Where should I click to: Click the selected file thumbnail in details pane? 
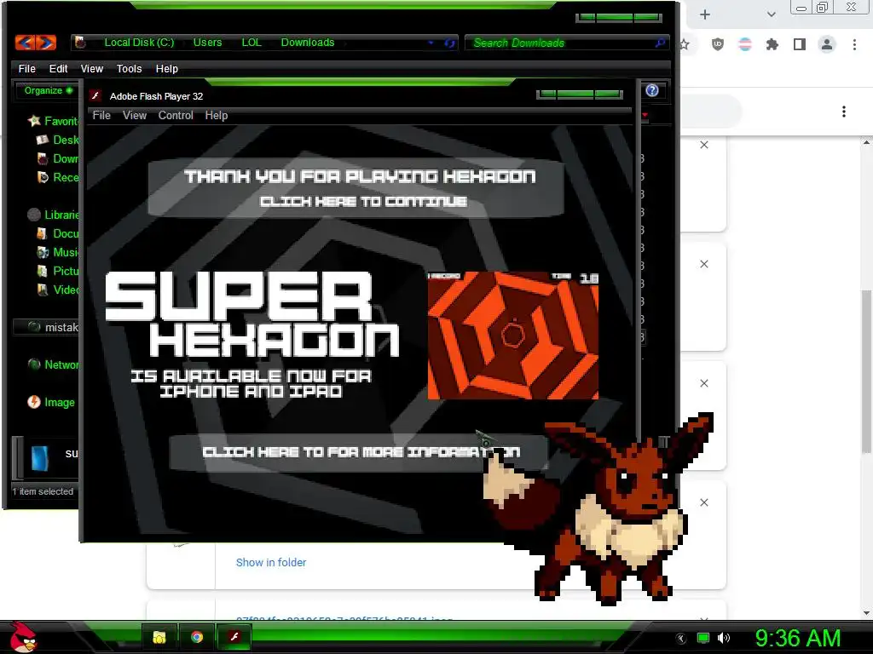40,459
